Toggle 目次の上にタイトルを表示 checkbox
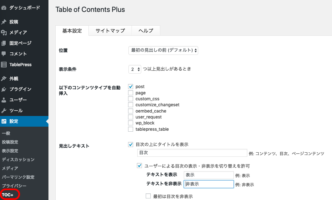The width and height of the screenshot is (332, 200). pyautogui.click(x=131, y=145)
